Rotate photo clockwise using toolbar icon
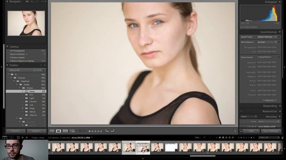Screen dimensions: 286x160 coord(113,131)
